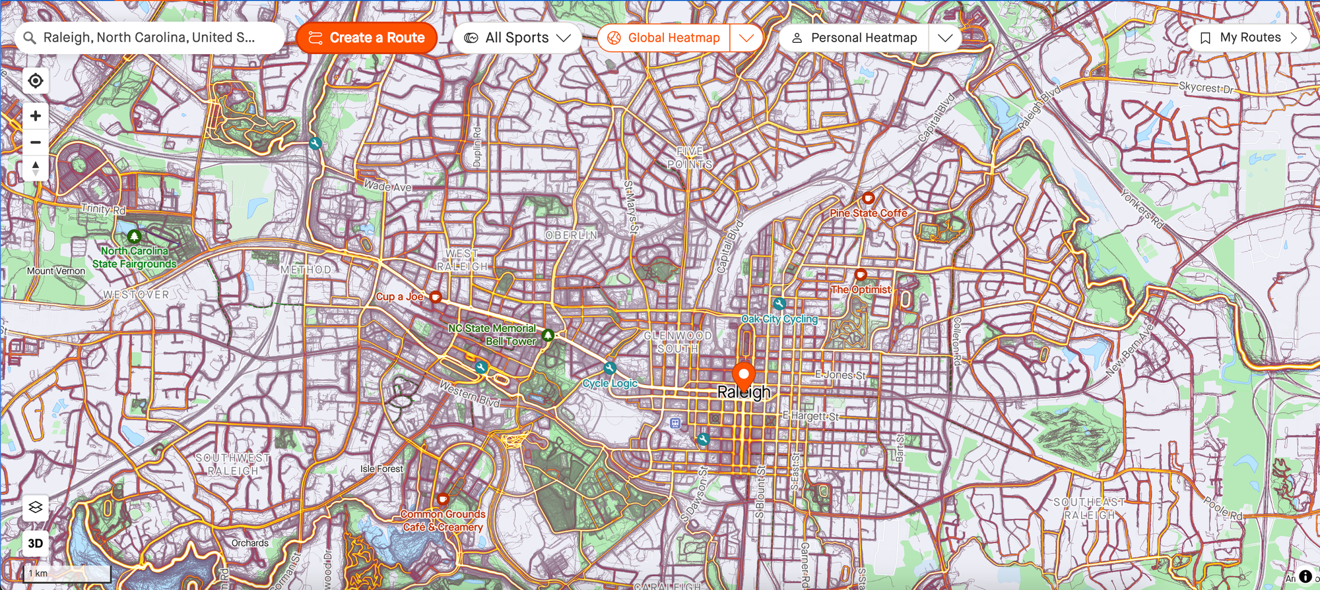
Task: Click the Pine State Coffe label
Action: click(x=869, y=213)
